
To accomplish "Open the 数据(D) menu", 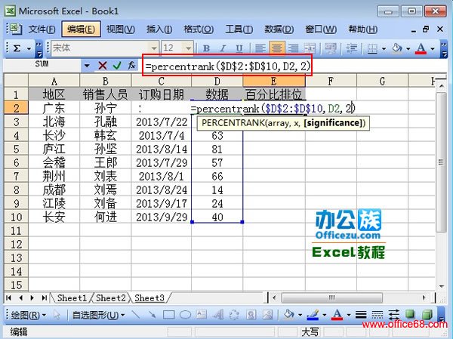I will pos(279,29).
